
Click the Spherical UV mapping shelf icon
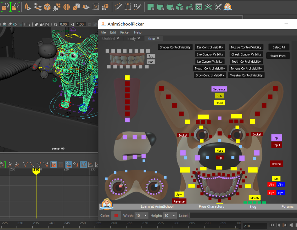pos(170,7)
